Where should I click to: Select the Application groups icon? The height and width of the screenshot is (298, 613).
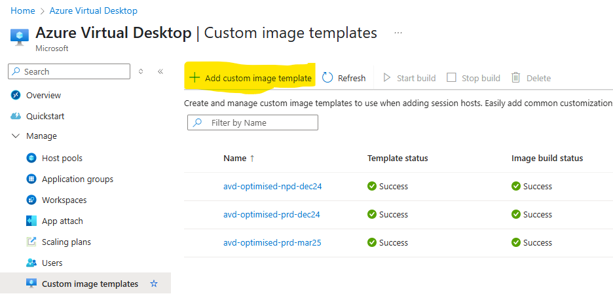coord(31,179)
